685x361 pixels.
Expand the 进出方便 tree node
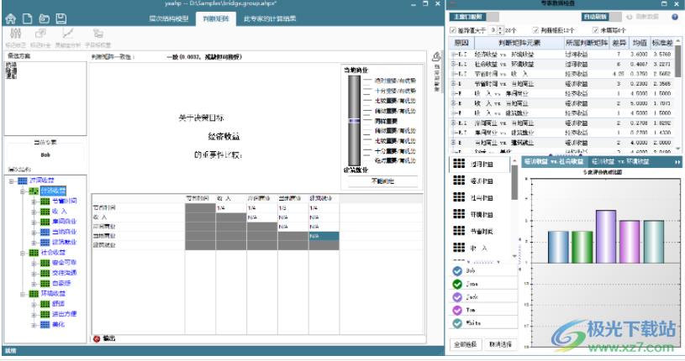pos(34,315)
